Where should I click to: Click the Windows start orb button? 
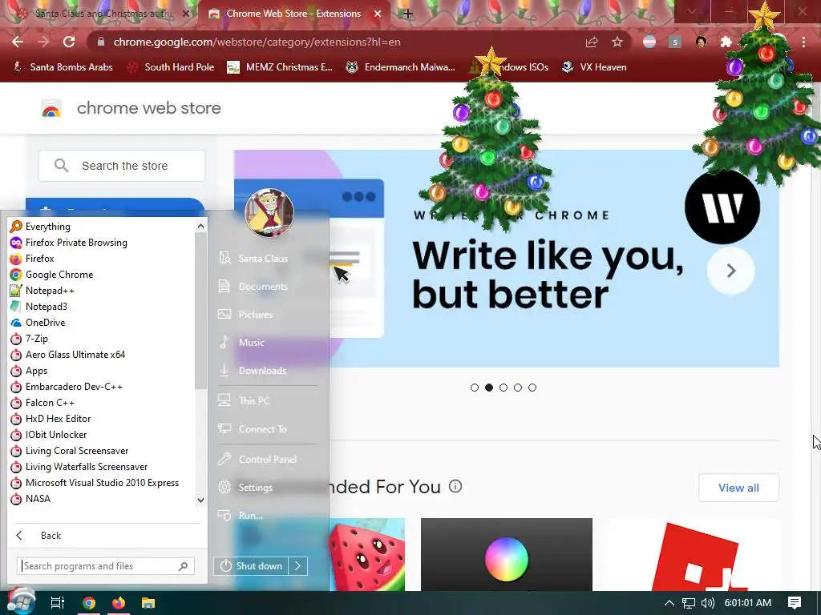[21, 602]
